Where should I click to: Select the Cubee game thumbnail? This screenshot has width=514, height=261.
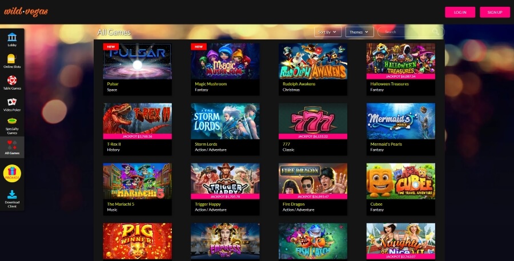(x=401, y=181)
